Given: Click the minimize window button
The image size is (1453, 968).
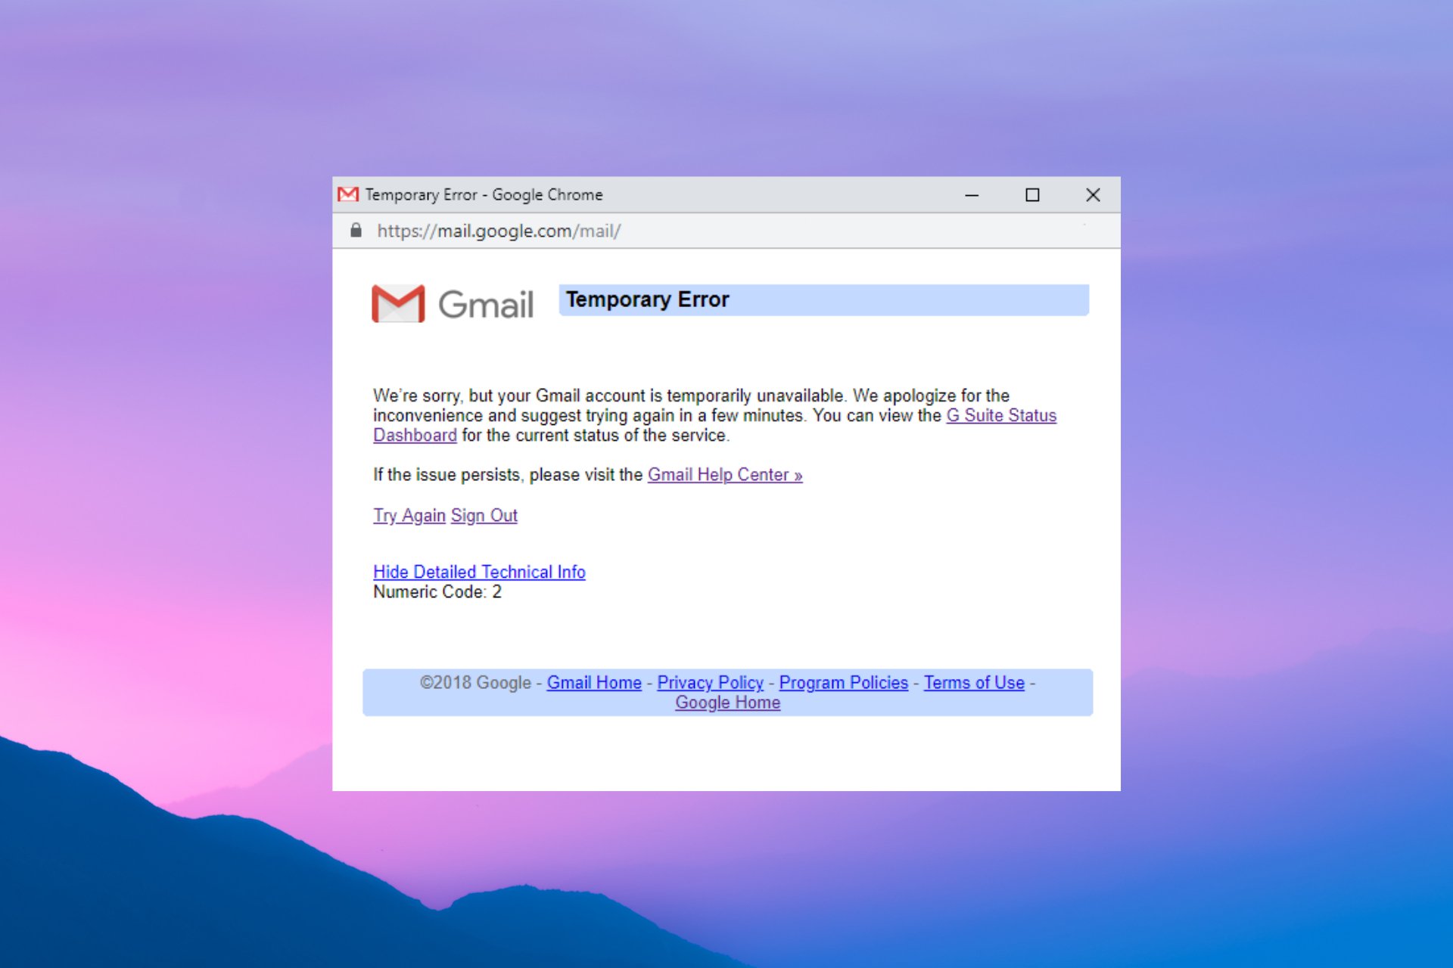Looking at the screenshot, I should click(969, 194).
